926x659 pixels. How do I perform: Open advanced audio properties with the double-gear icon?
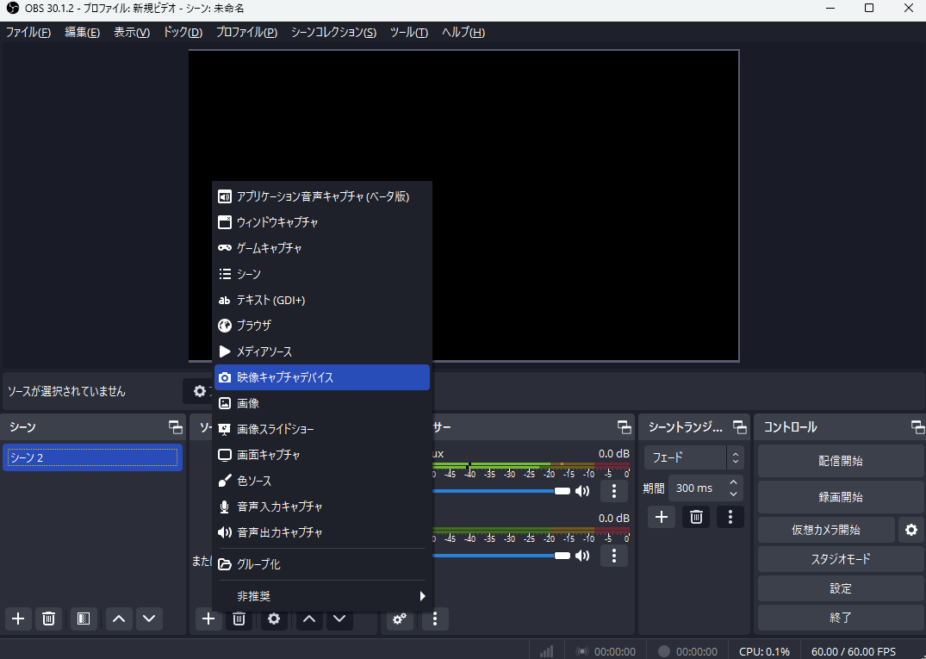399,619
